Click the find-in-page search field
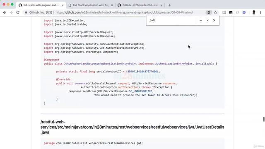The image size is (265, 149). [x=171, y=20]
